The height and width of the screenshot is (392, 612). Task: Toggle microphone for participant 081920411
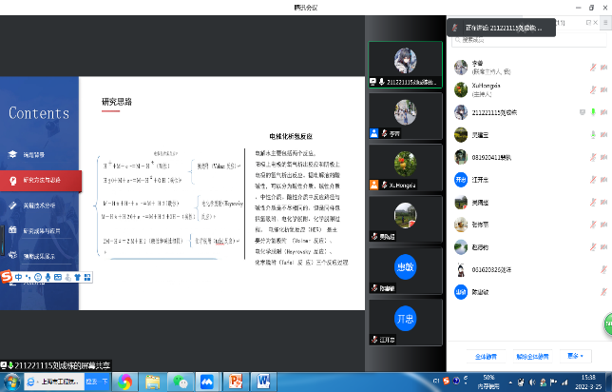(x=594, y=157)
